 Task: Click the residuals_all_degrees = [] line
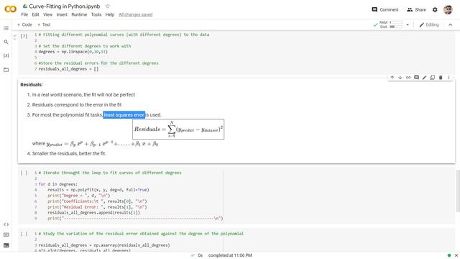(68, 69)
